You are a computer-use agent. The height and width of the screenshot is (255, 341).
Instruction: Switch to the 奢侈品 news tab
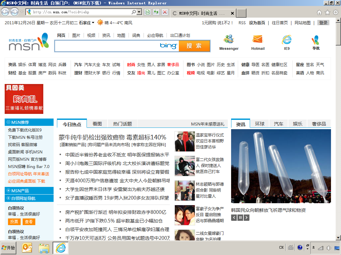[x=319, y=124]
